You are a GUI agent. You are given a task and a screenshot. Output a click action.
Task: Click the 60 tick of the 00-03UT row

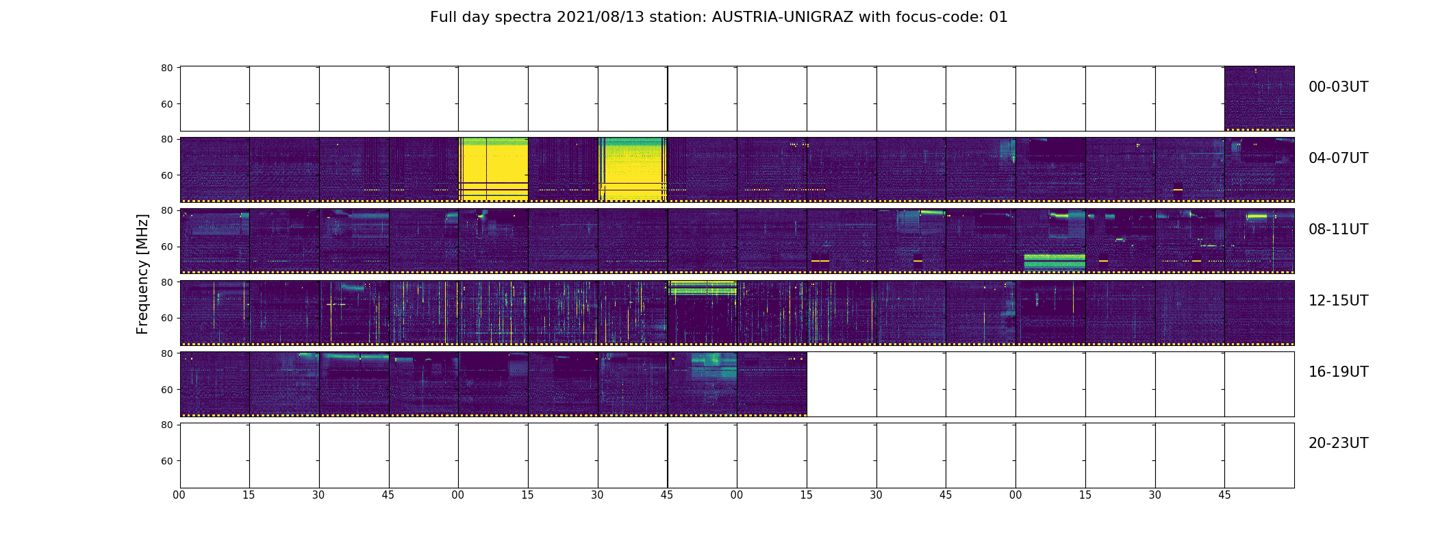pos(166,104)
